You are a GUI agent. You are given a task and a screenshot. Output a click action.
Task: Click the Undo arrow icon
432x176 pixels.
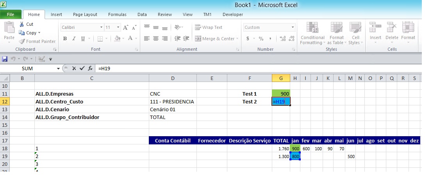13,59
